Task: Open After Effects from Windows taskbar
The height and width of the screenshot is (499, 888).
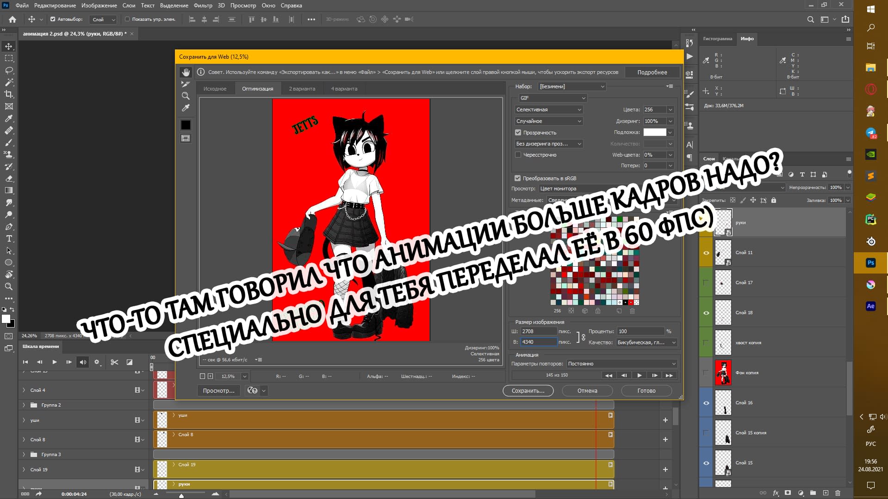Action: [x=870, y=306]
